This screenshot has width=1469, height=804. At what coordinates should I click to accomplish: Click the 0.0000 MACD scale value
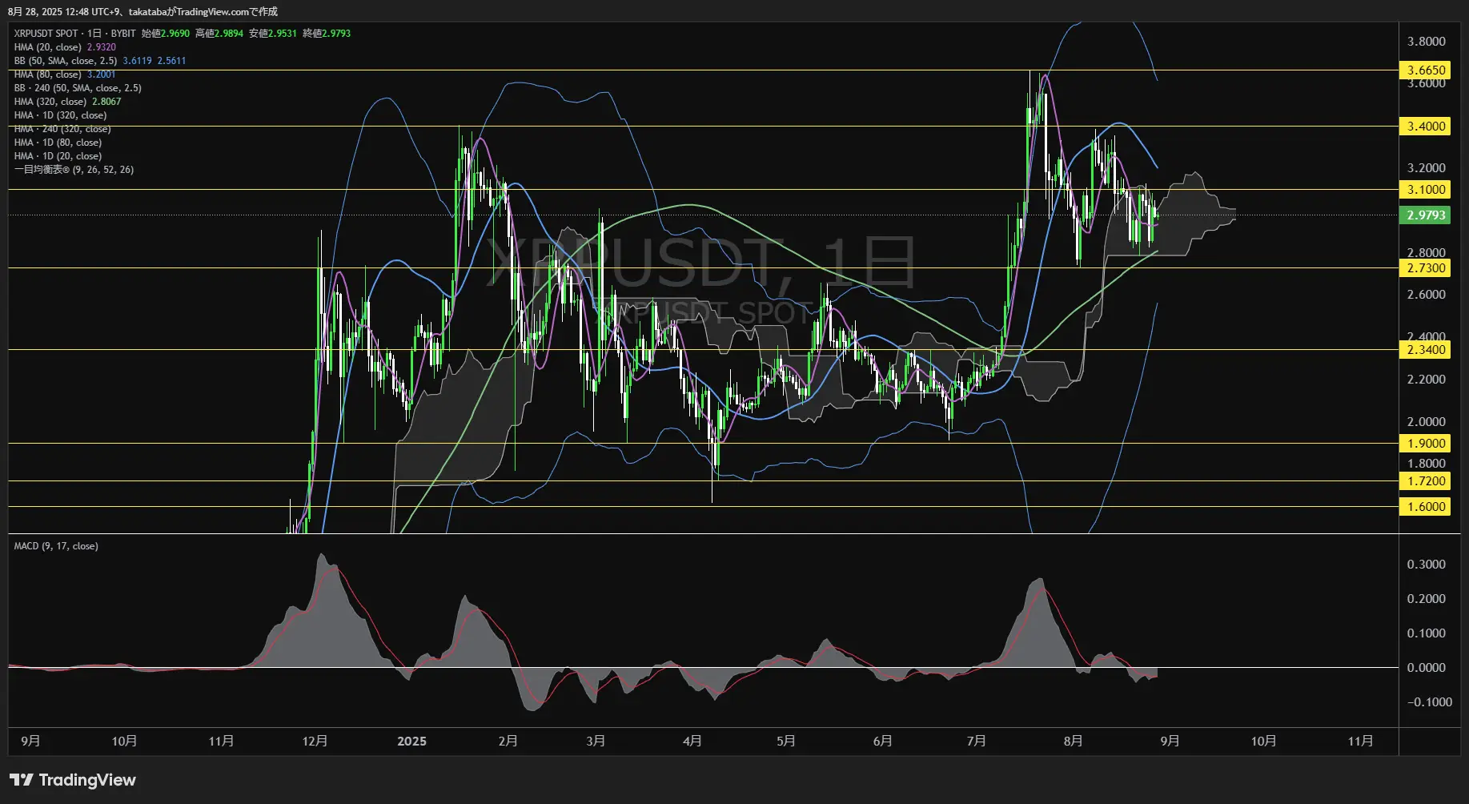[x=1426, y=667]
